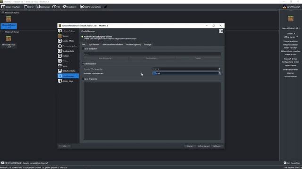
Task: Select the Minecraft Fabric 1.18.1 instance
Action: pyautogui.click(x=8, y=23)
